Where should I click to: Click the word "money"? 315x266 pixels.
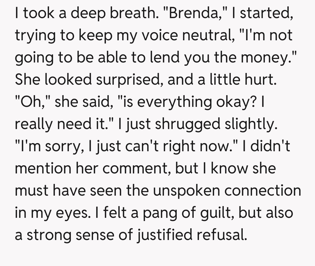(x=267, y=58)
